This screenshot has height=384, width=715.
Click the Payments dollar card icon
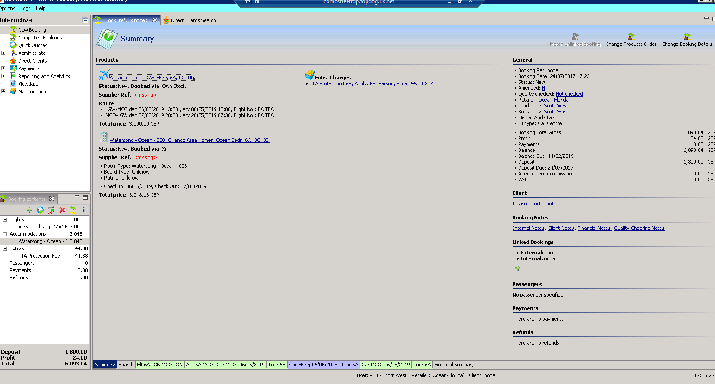[13, 68]
